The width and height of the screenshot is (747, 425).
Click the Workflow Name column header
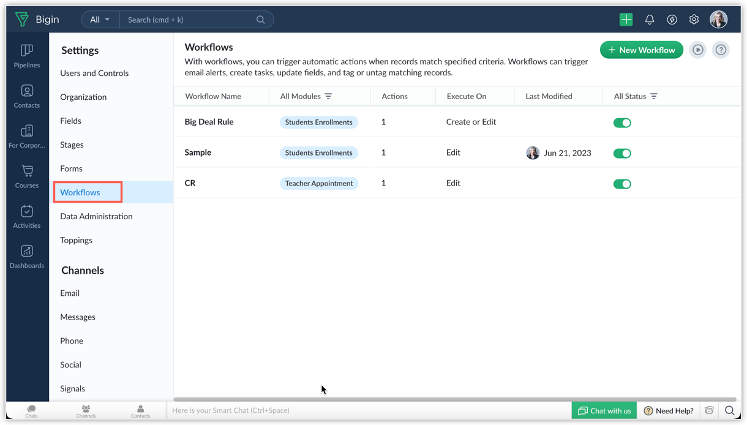click(213, 96)
